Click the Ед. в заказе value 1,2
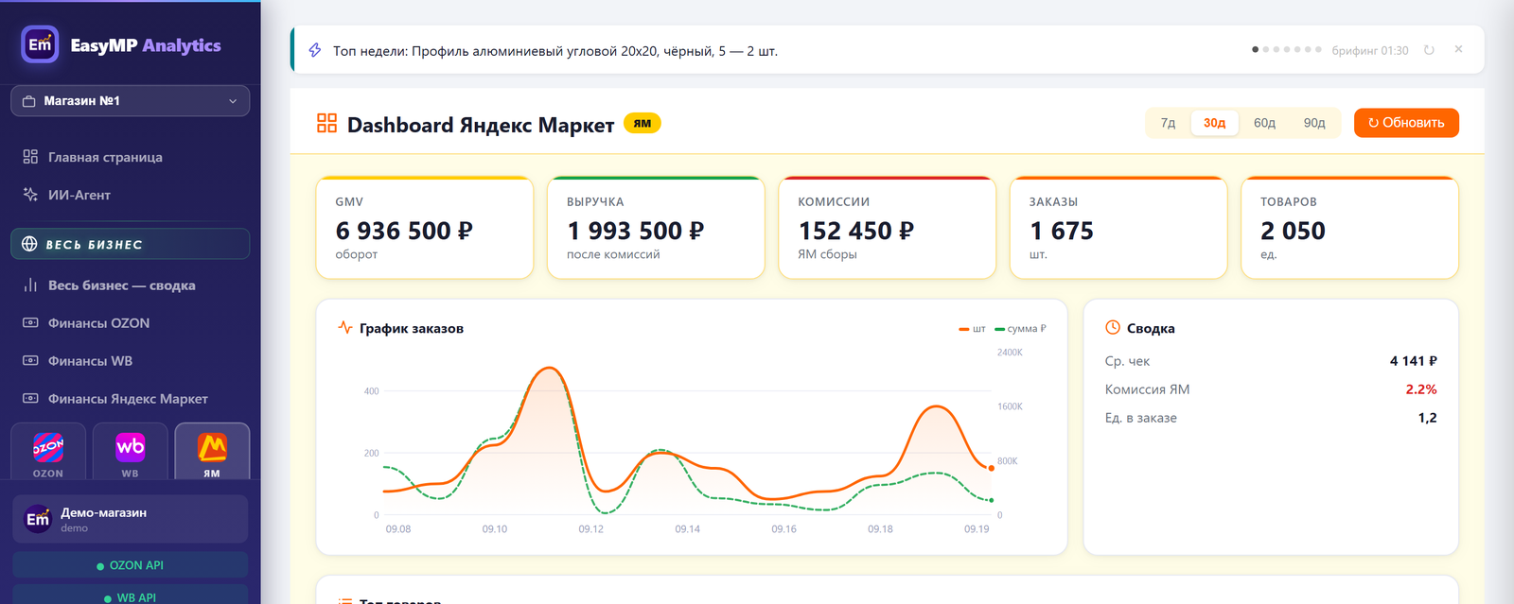This screenshot has height=604, width=1514. point(1427,418)
